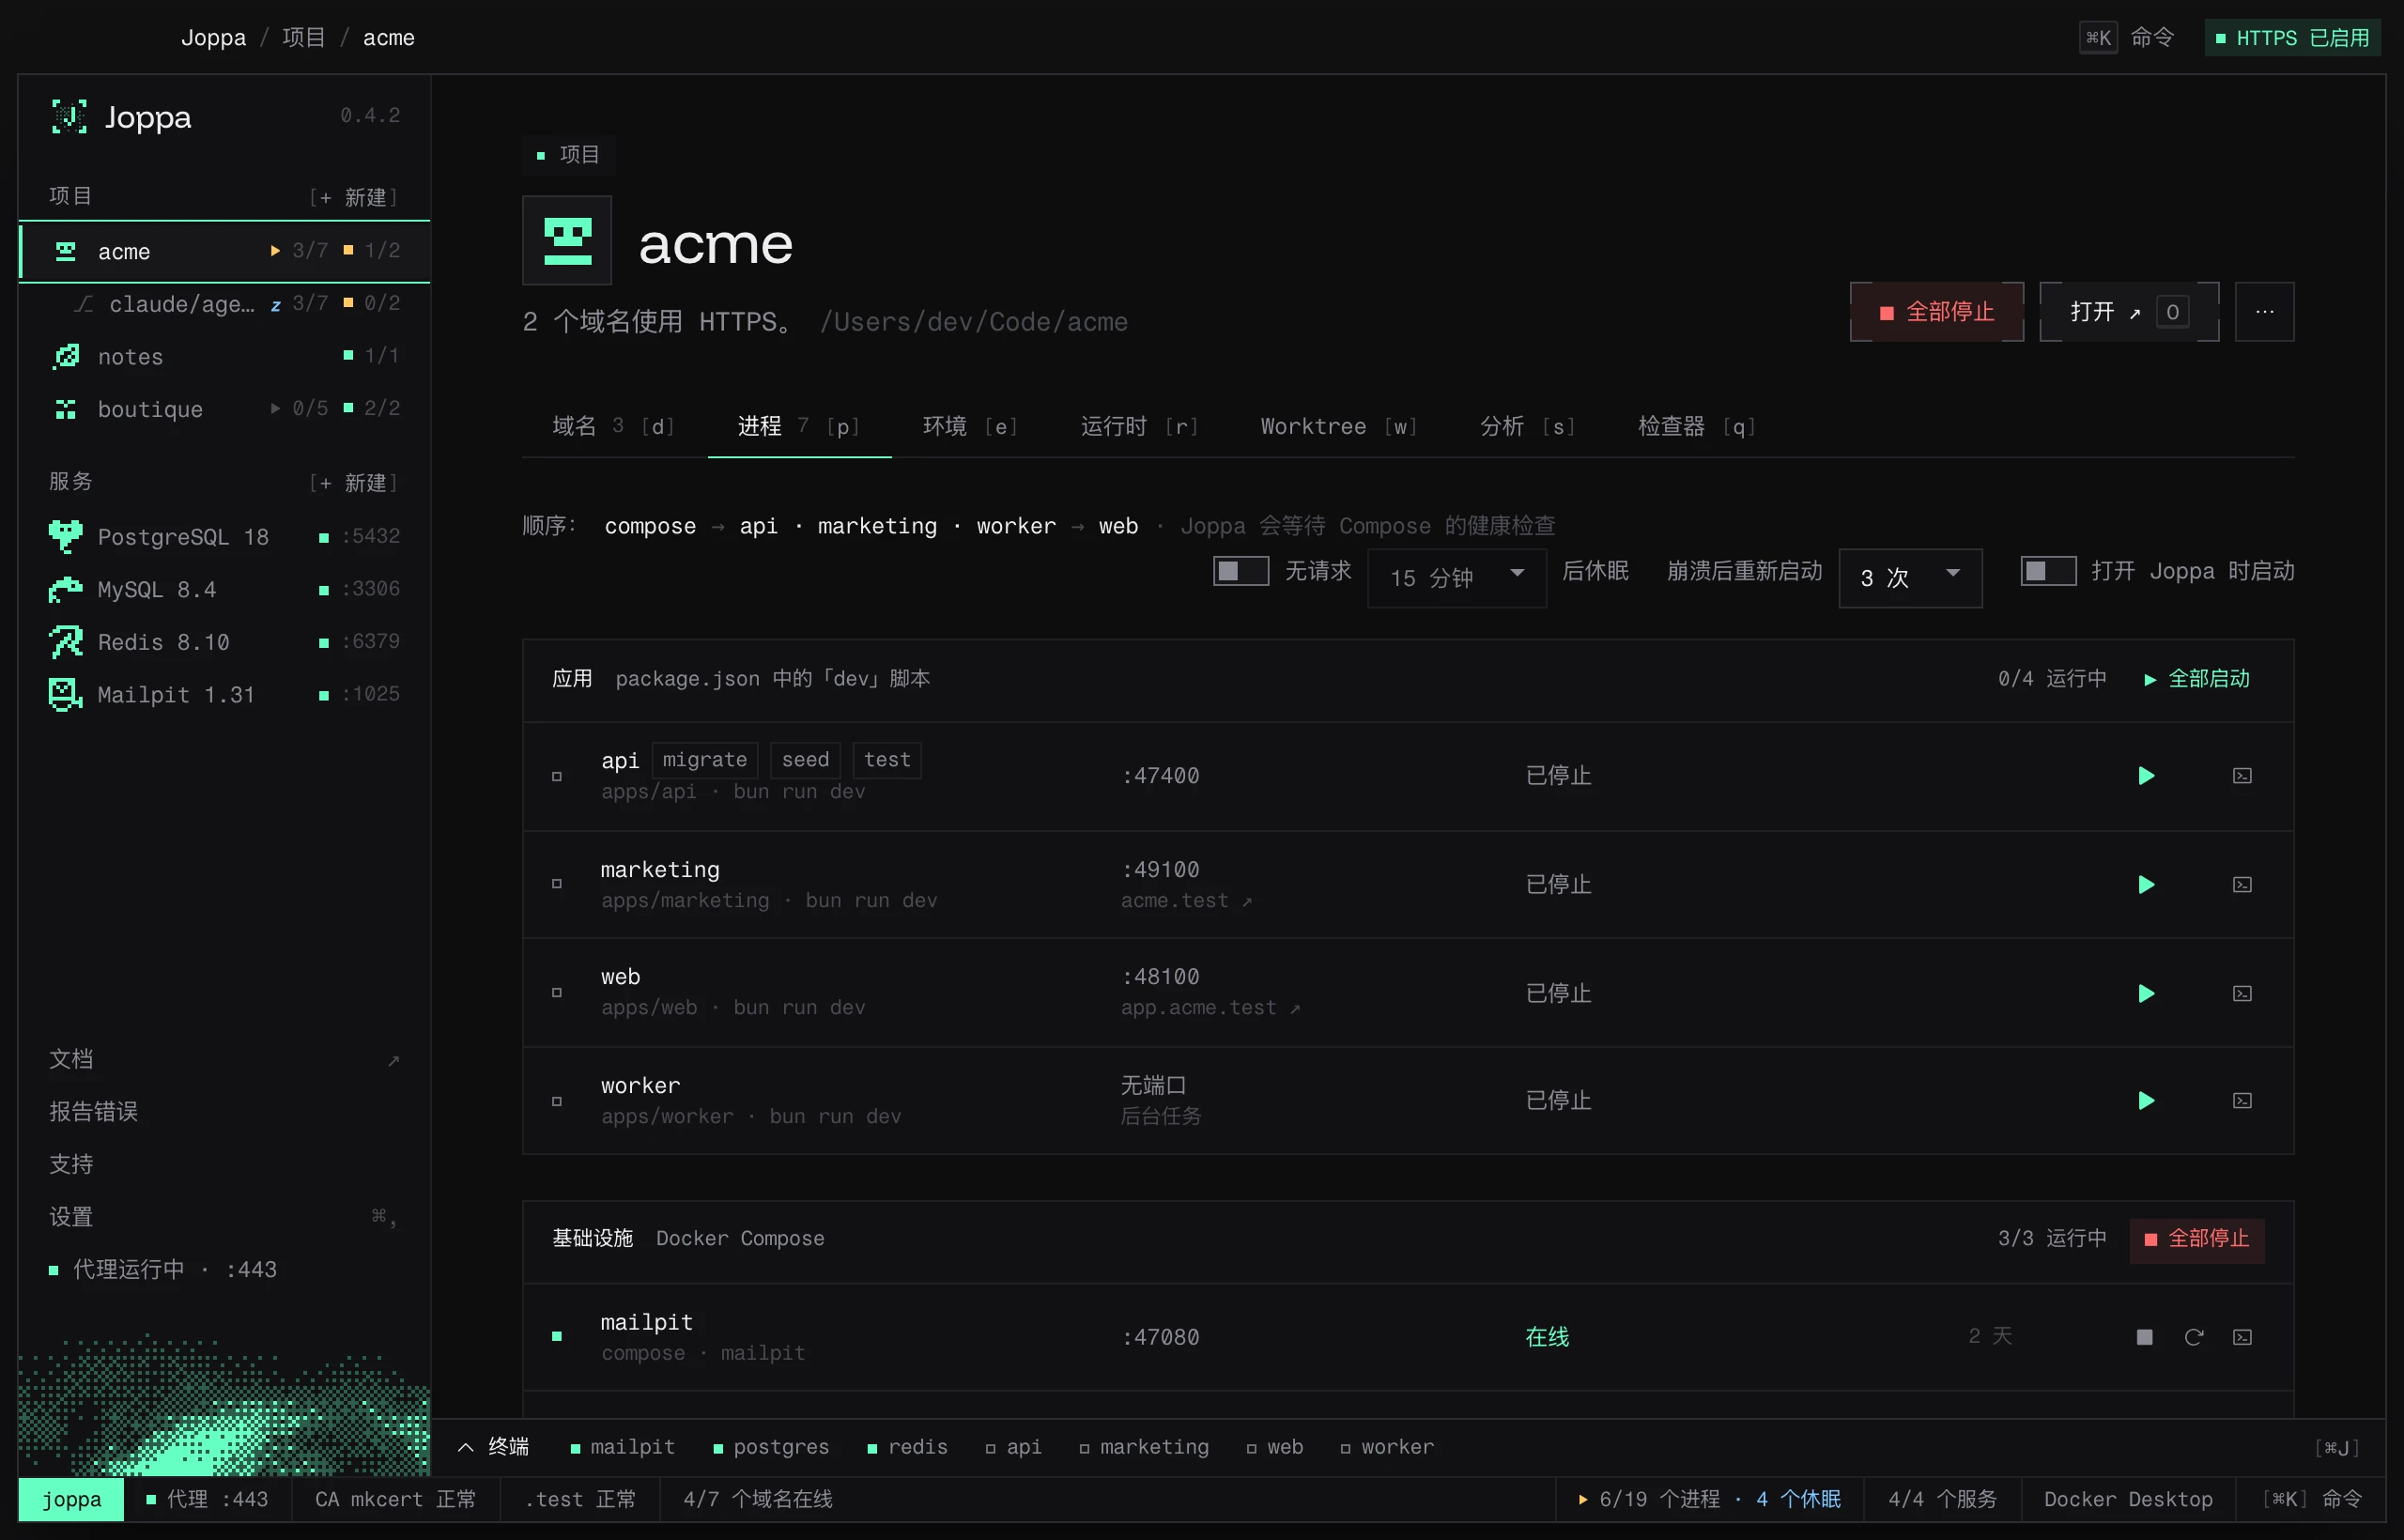
Task: Select the web process checkbox
Action: click(557, 993)
